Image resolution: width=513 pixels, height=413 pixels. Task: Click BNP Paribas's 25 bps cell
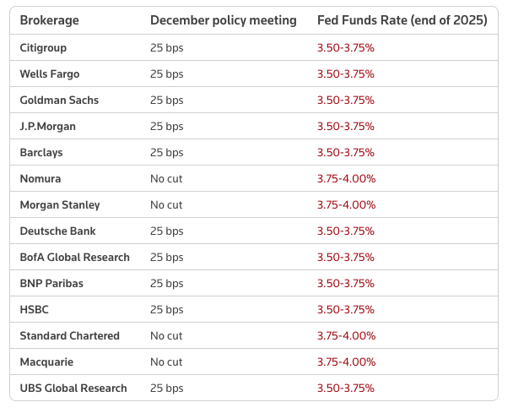tap(166, 284)
